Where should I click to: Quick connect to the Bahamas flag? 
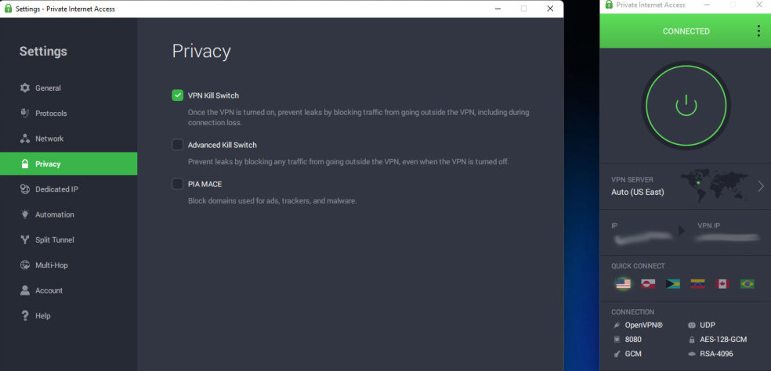click(x=672, y=284)
